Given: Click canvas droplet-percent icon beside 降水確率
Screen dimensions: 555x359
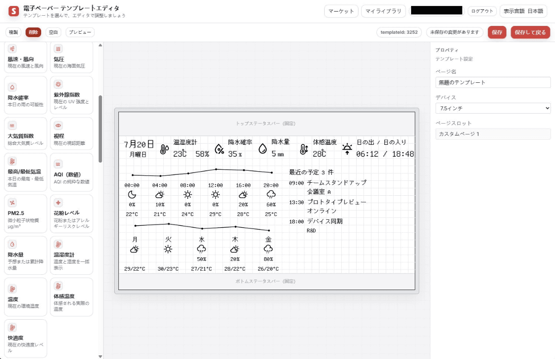Looking at the screenshot, I should pyautogui.click(x=219, y=149).
